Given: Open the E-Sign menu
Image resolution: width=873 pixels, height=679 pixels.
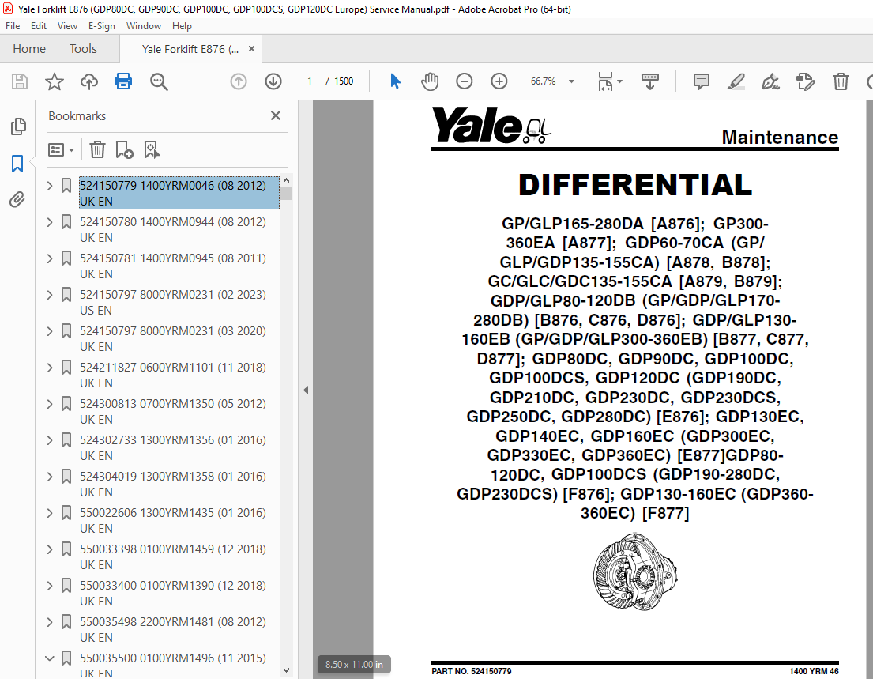Looking at the screenshot, I should (101, 25).
